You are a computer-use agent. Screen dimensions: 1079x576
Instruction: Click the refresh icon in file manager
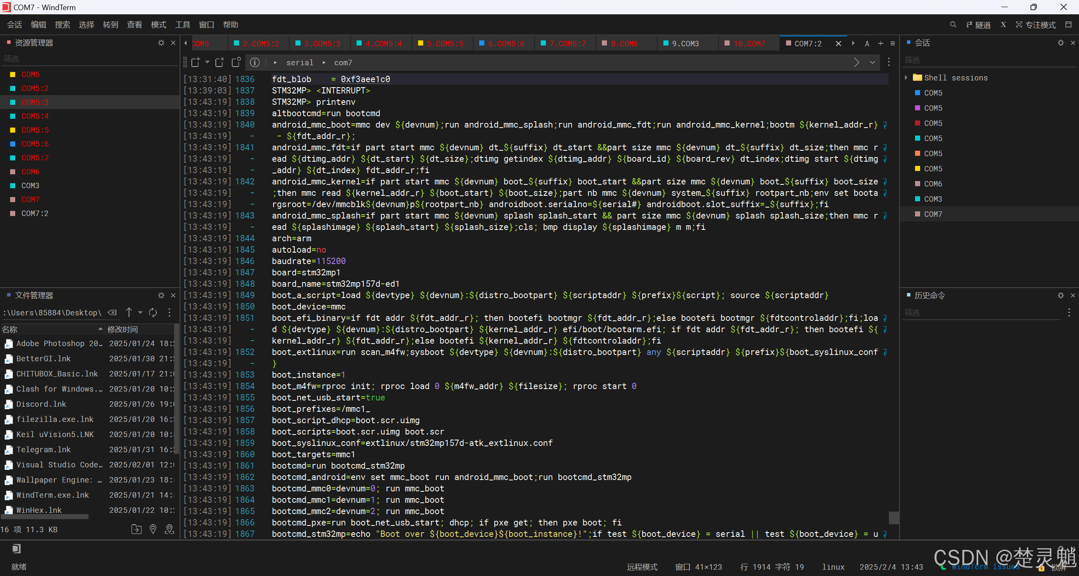click(x=153, y=312)
